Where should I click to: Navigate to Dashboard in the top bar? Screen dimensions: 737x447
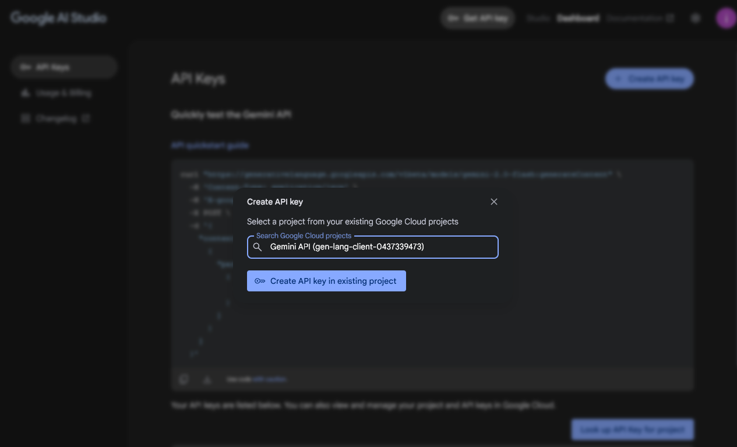[x=577, y=18]
